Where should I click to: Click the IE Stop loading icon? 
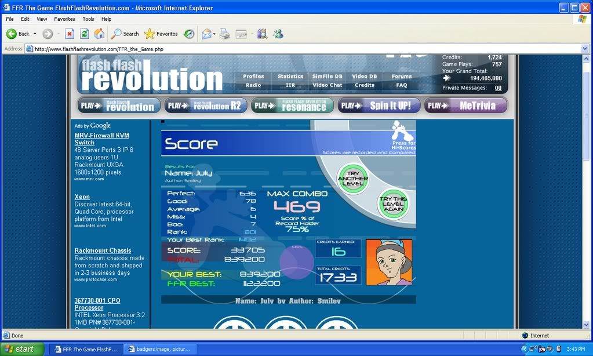(70, 34)
